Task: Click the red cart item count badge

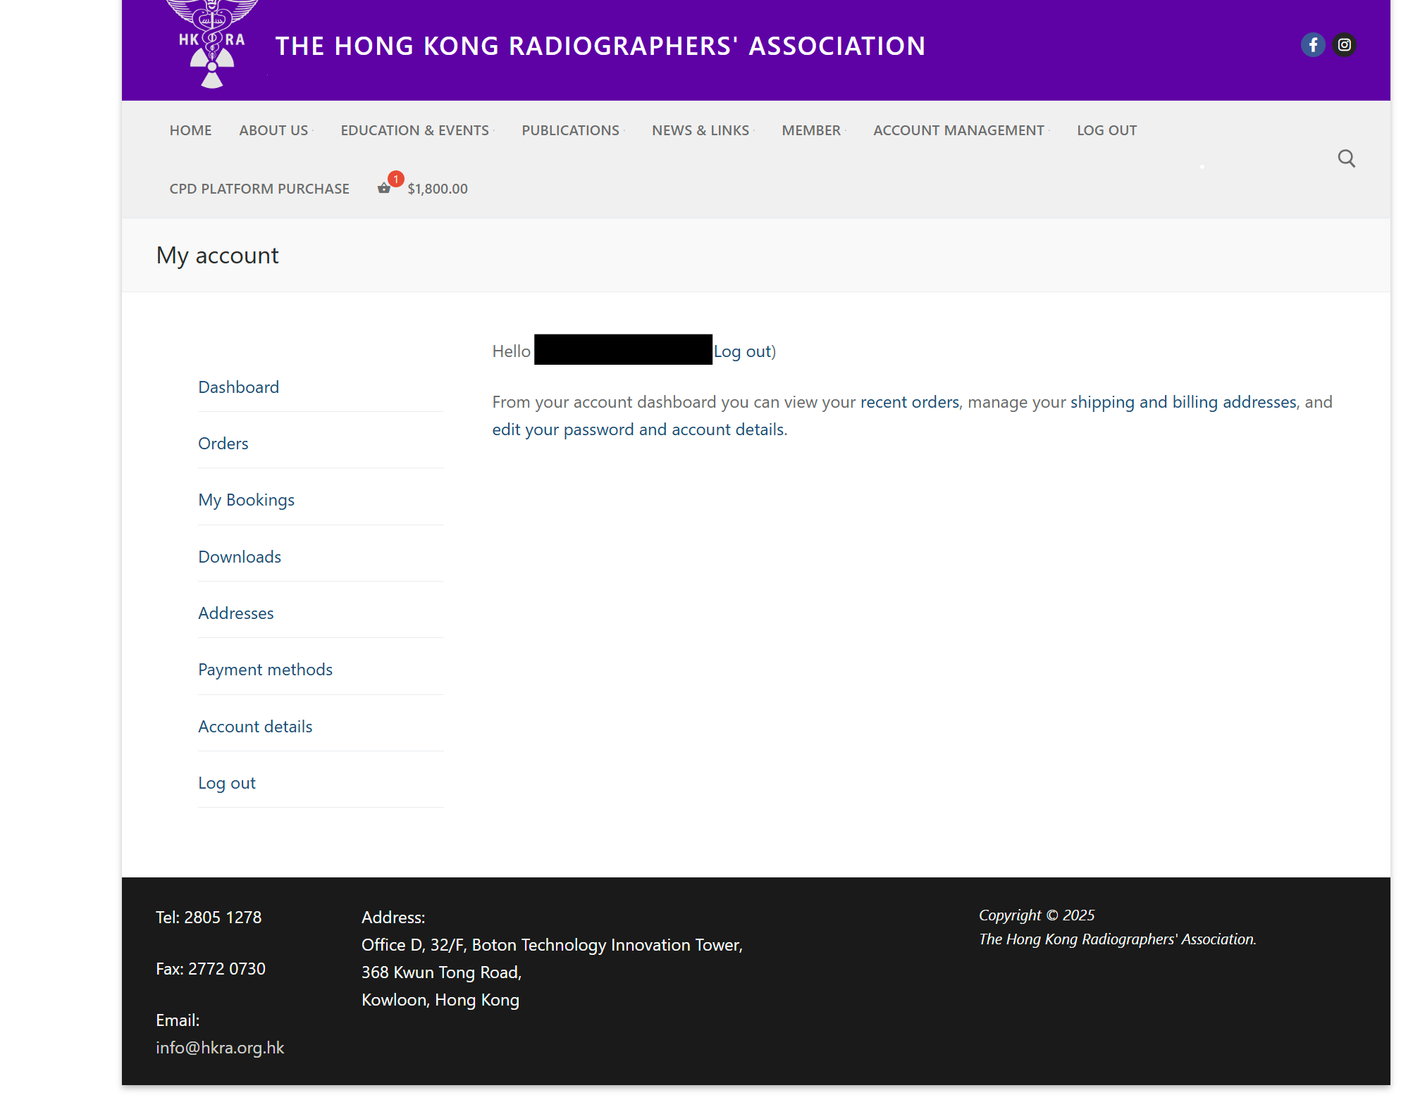Action: (x=395, y=179)
